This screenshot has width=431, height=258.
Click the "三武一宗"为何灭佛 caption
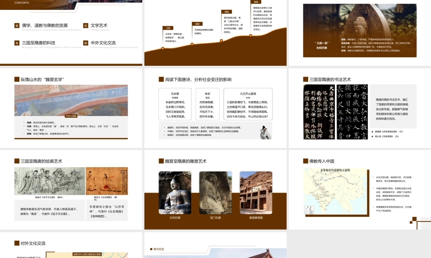point(322,45)
